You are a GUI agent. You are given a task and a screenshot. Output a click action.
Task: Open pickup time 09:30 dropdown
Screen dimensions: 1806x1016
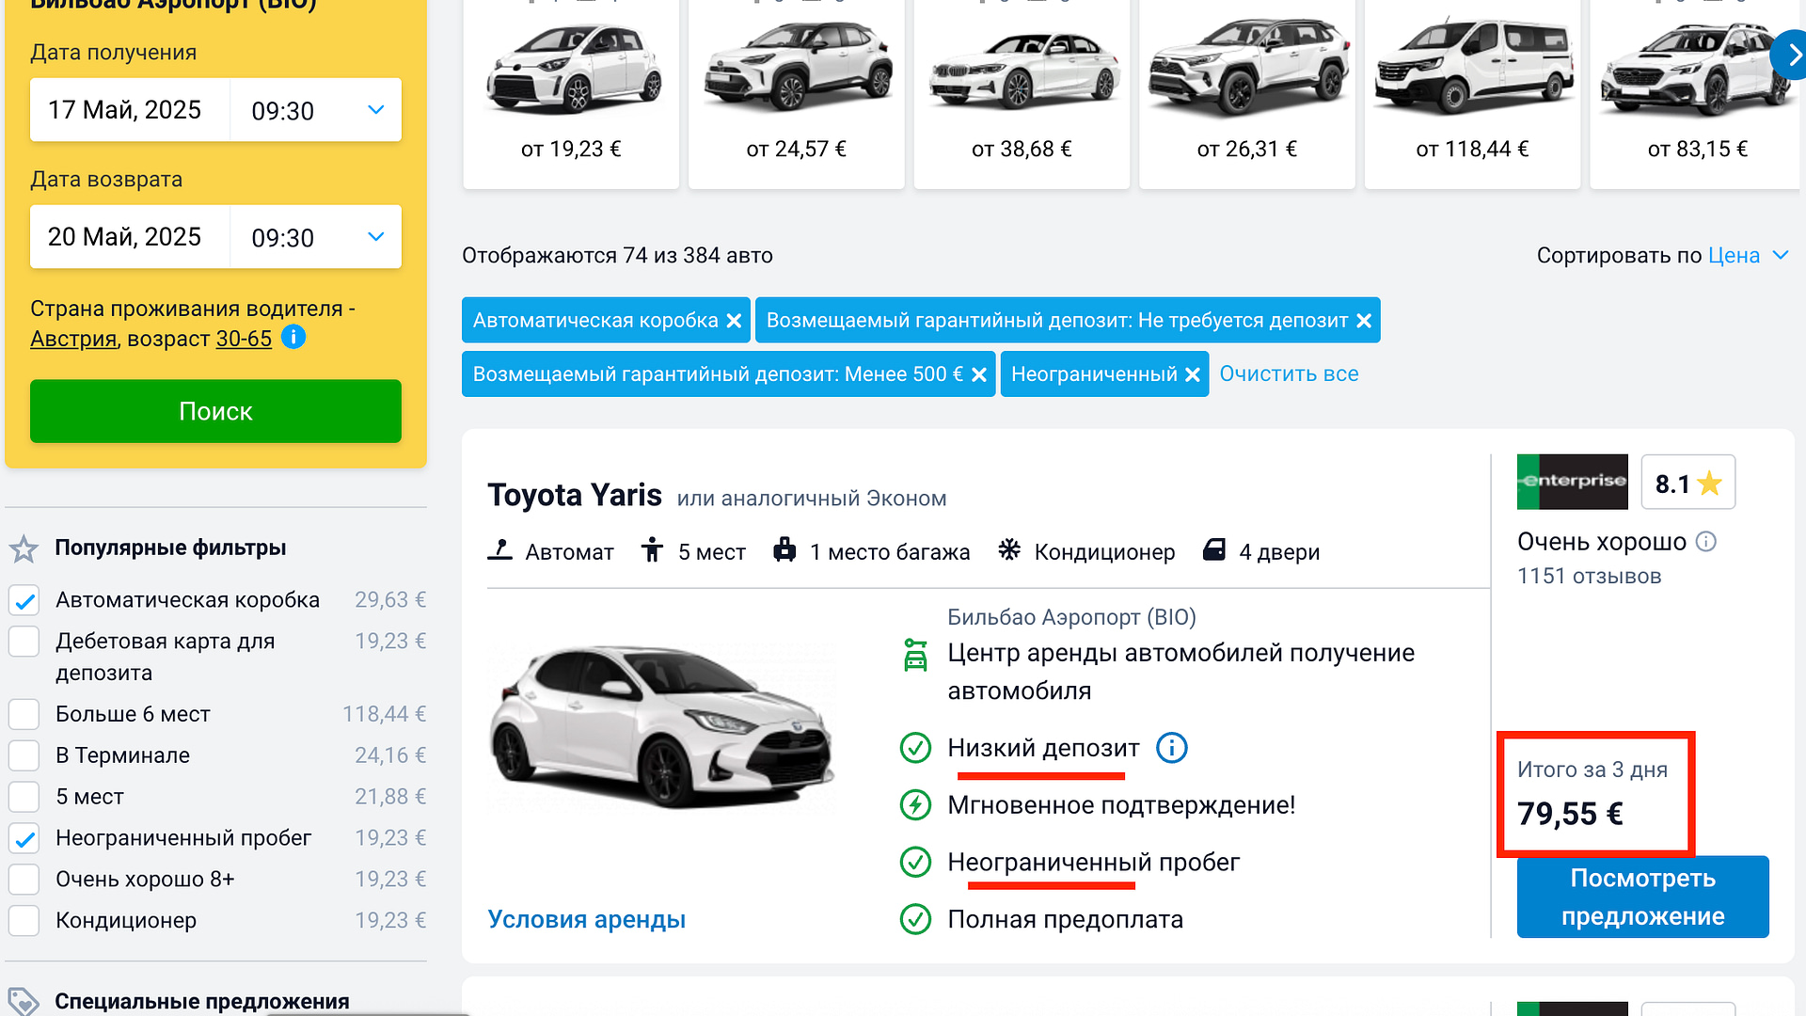pyautogui.click(x=316, y=110)
